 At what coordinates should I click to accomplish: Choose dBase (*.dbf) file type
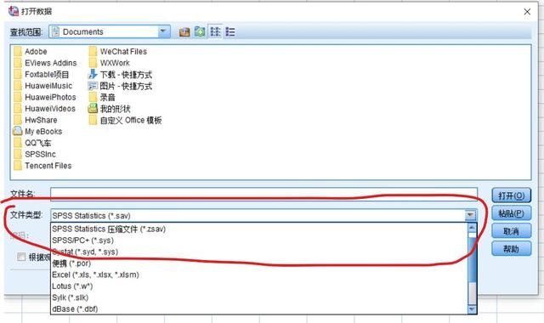coord(258,309)
